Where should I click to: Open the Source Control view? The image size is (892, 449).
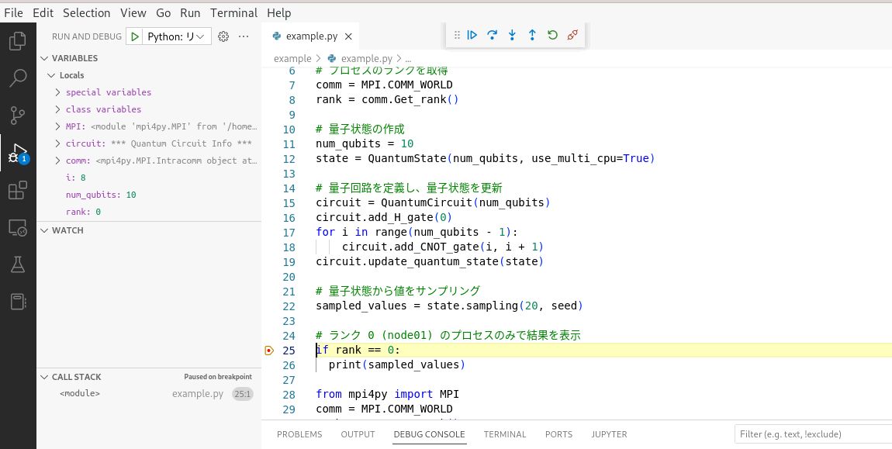[x=18, y=116]
